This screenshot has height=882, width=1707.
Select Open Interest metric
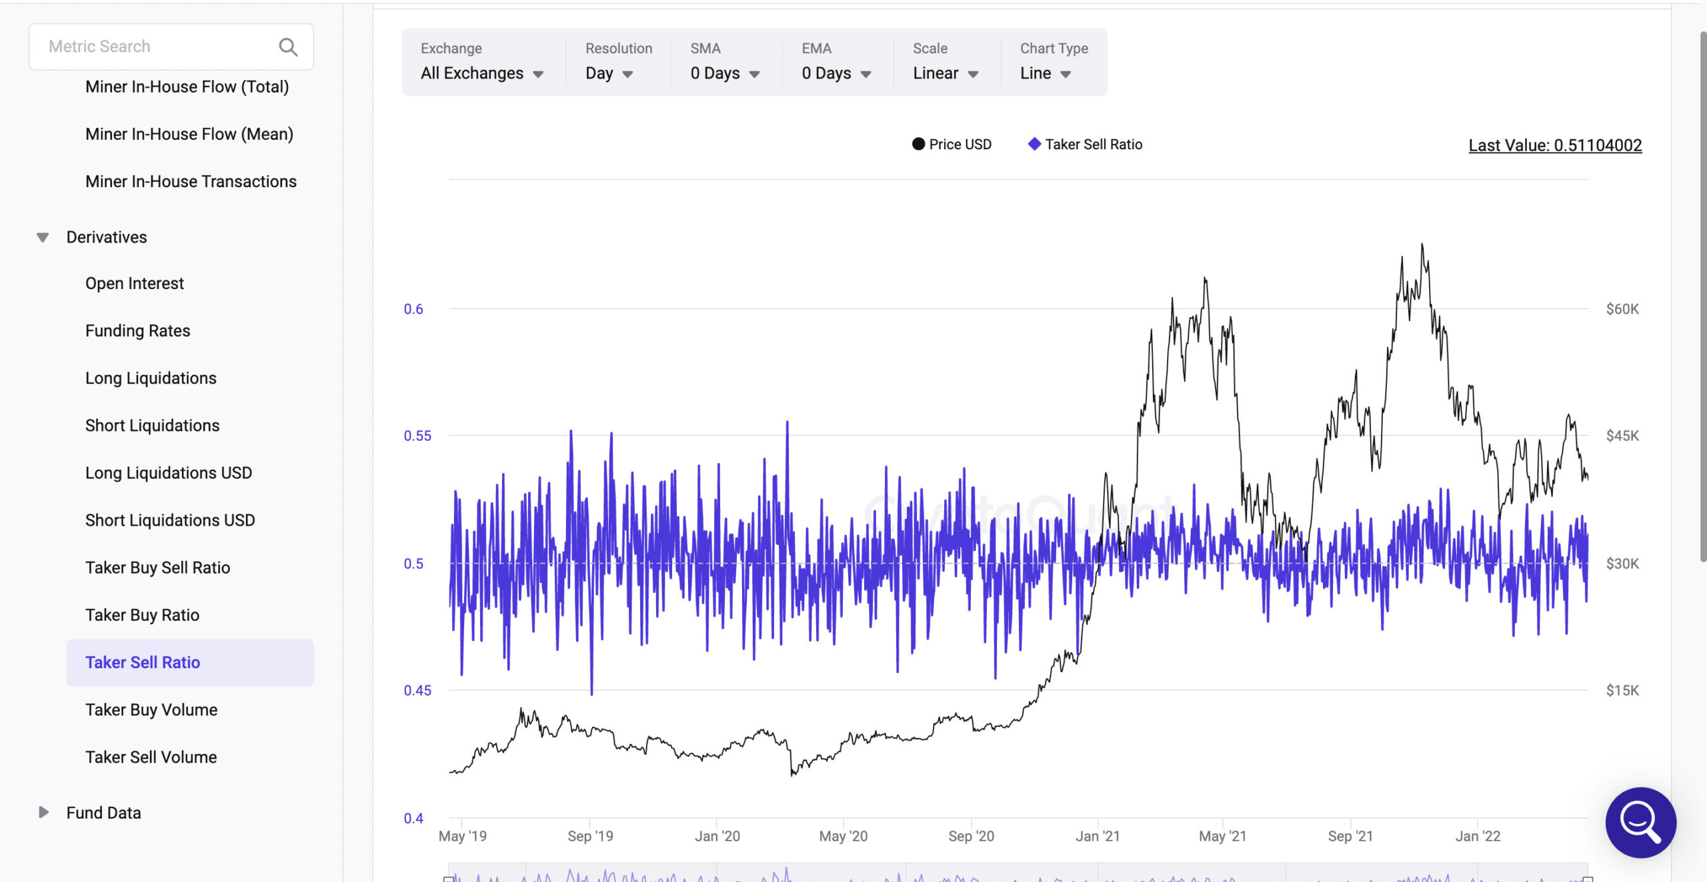pos(135,283)
